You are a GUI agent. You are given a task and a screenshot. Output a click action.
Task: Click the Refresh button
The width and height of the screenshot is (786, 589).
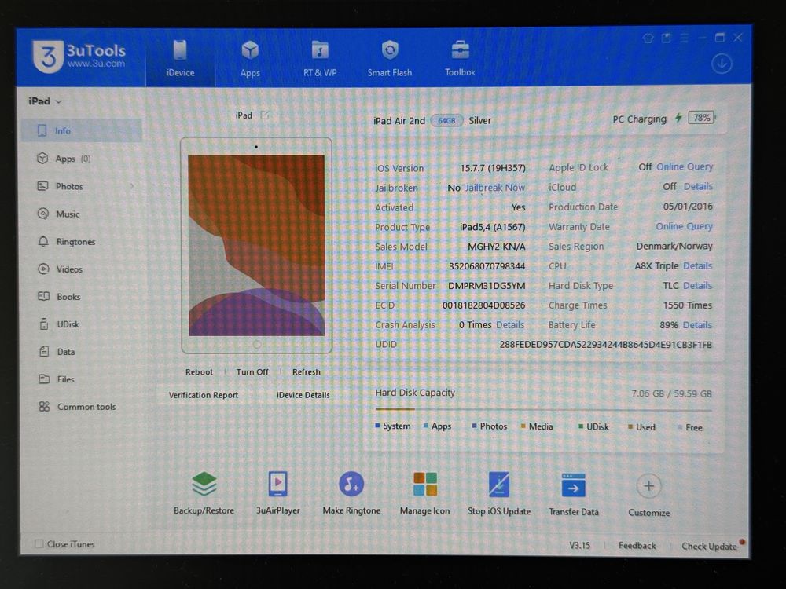307,372
